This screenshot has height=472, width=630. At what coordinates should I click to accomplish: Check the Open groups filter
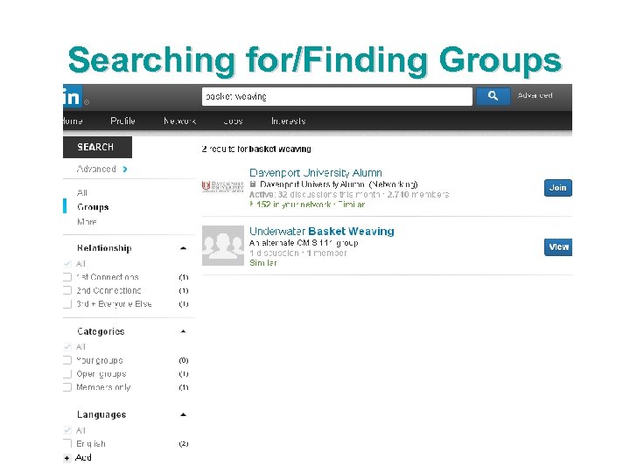tap(67, 374)
